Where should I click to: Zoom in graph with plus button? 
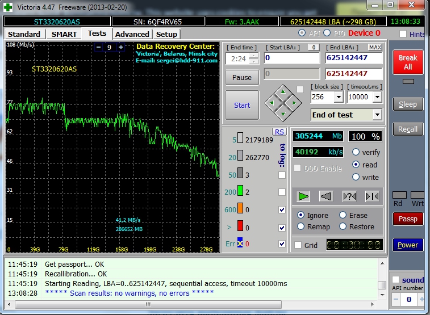(x=120, y=48)
